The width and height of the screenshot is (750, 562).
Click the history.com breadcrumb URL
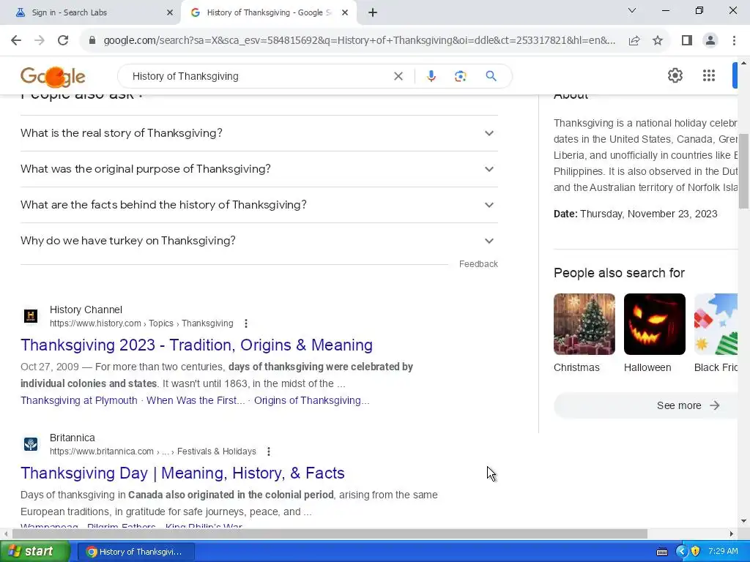coord(141,323)
